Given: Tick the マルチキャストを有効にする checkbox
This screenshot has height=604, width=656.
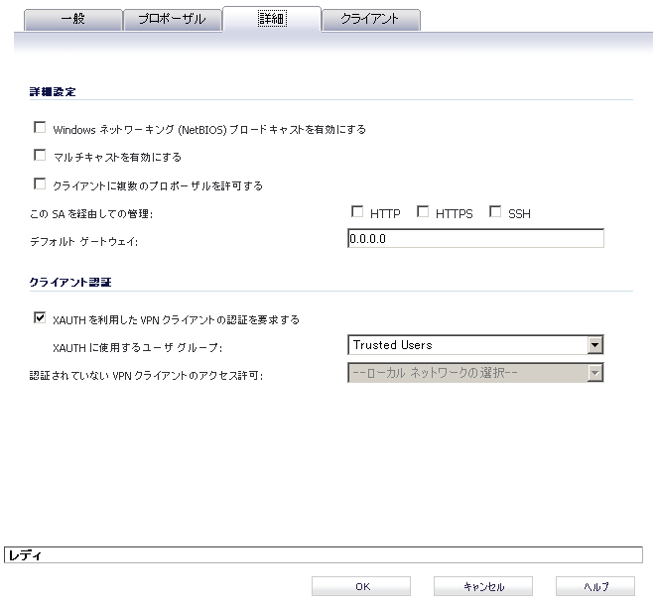Looking at the screenshot, I should coord(40,156).
